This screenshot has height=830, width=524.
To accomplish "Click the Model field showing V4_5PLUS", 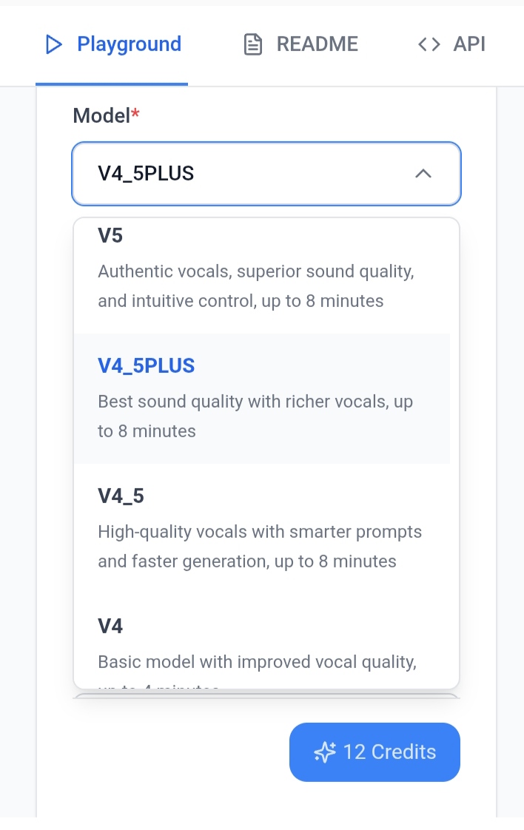I will click(x=266, y=173).
